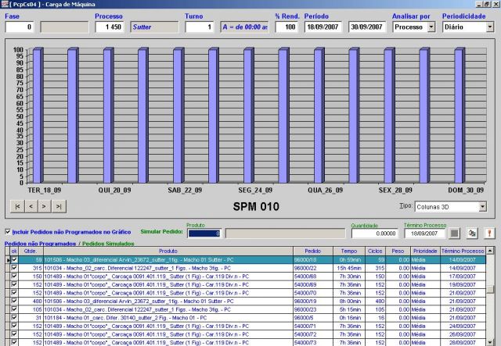Screen dimensions: 501x346
Task: Go to first chart page
Action: 17,206
